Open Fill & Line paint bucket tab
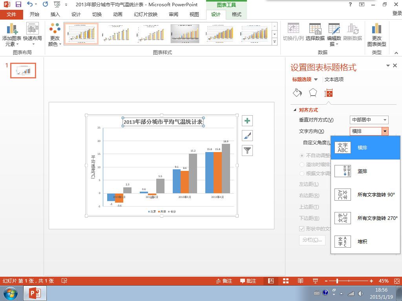 pyautogui.click(x=298, y=93)
